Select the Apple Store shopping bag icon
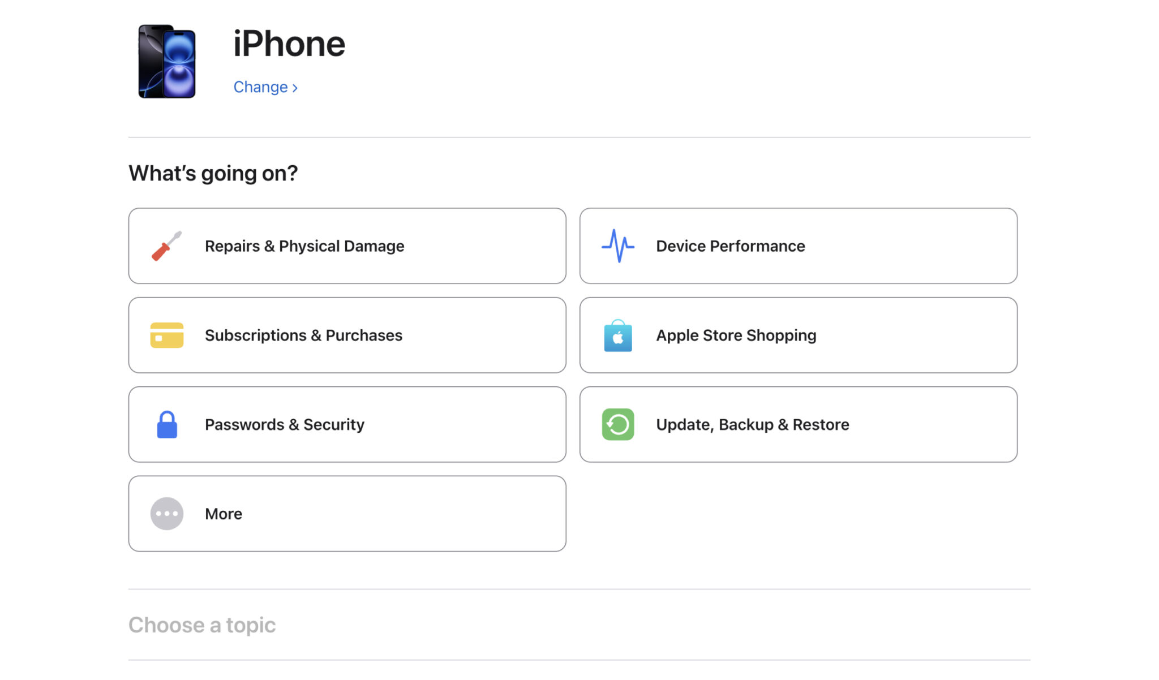The image size is (1159, 680). [618, 335]
